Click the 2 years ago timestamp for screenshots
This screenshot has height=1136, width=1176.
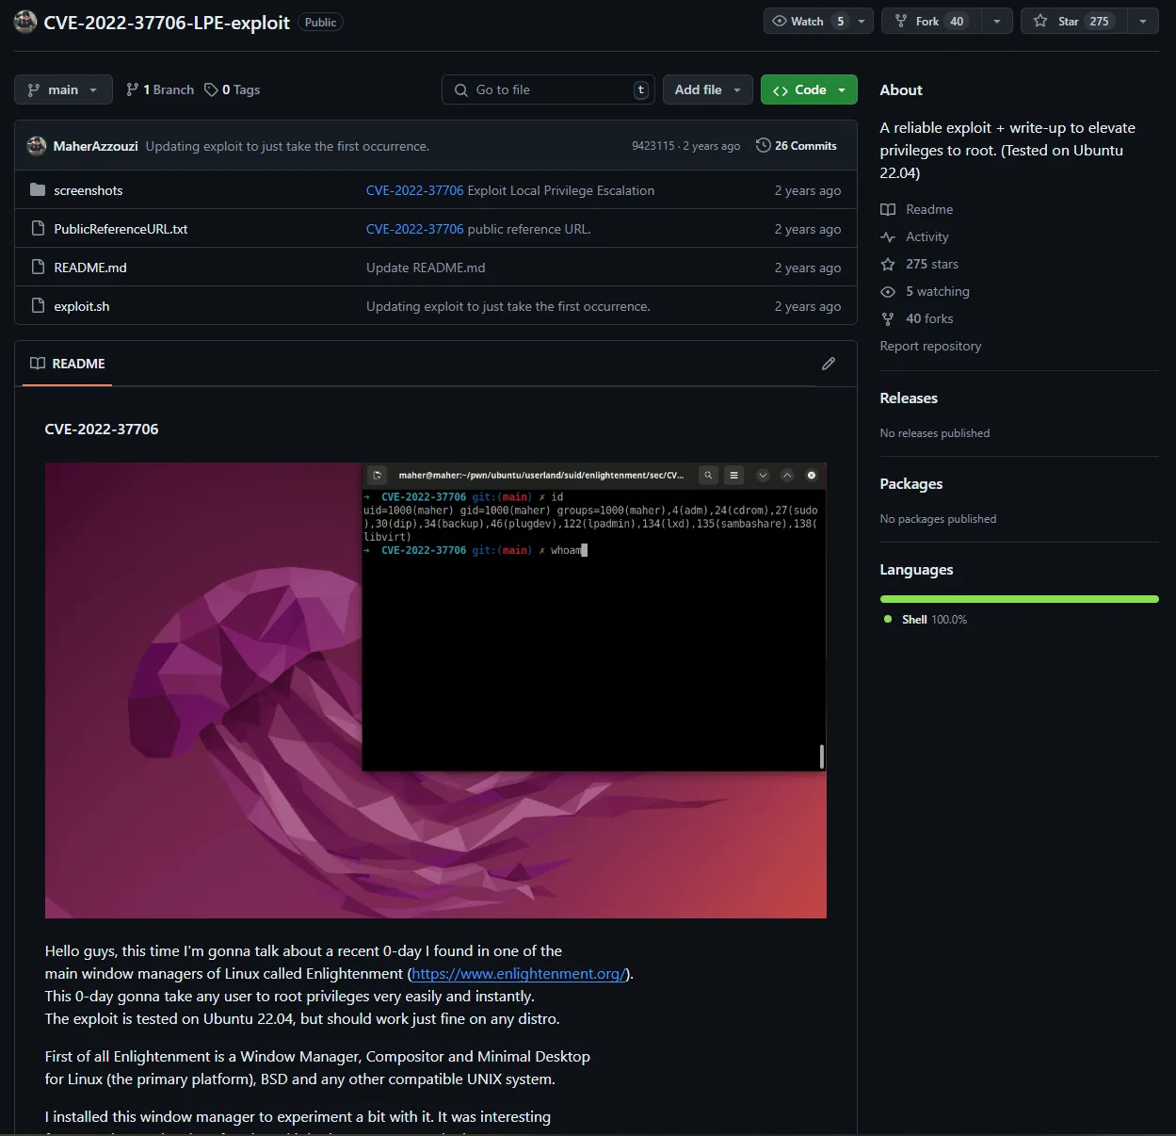tap(808, 190)
